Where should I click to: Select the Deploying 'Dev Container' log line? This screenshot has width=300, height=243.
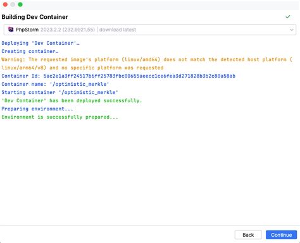(x=41, y=43)
